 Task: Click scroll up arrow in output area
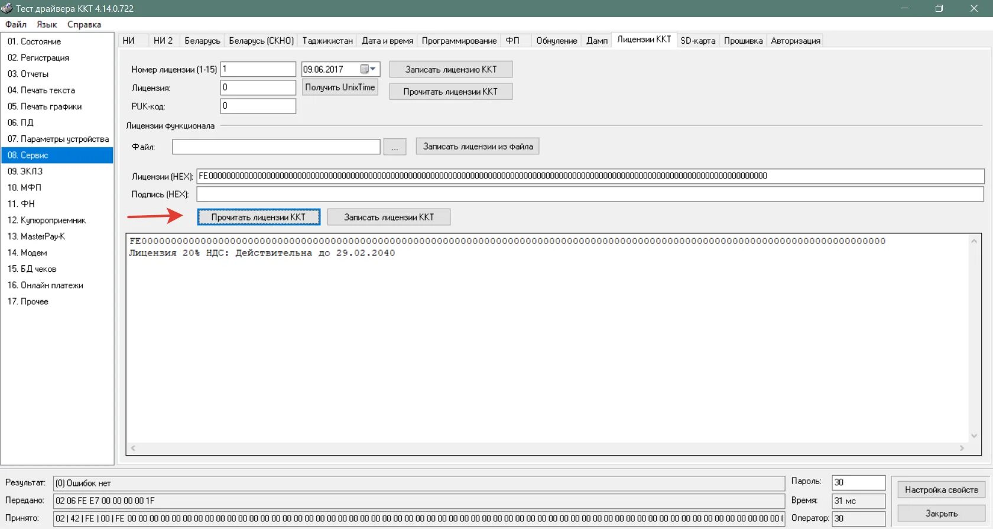point(974,241)
